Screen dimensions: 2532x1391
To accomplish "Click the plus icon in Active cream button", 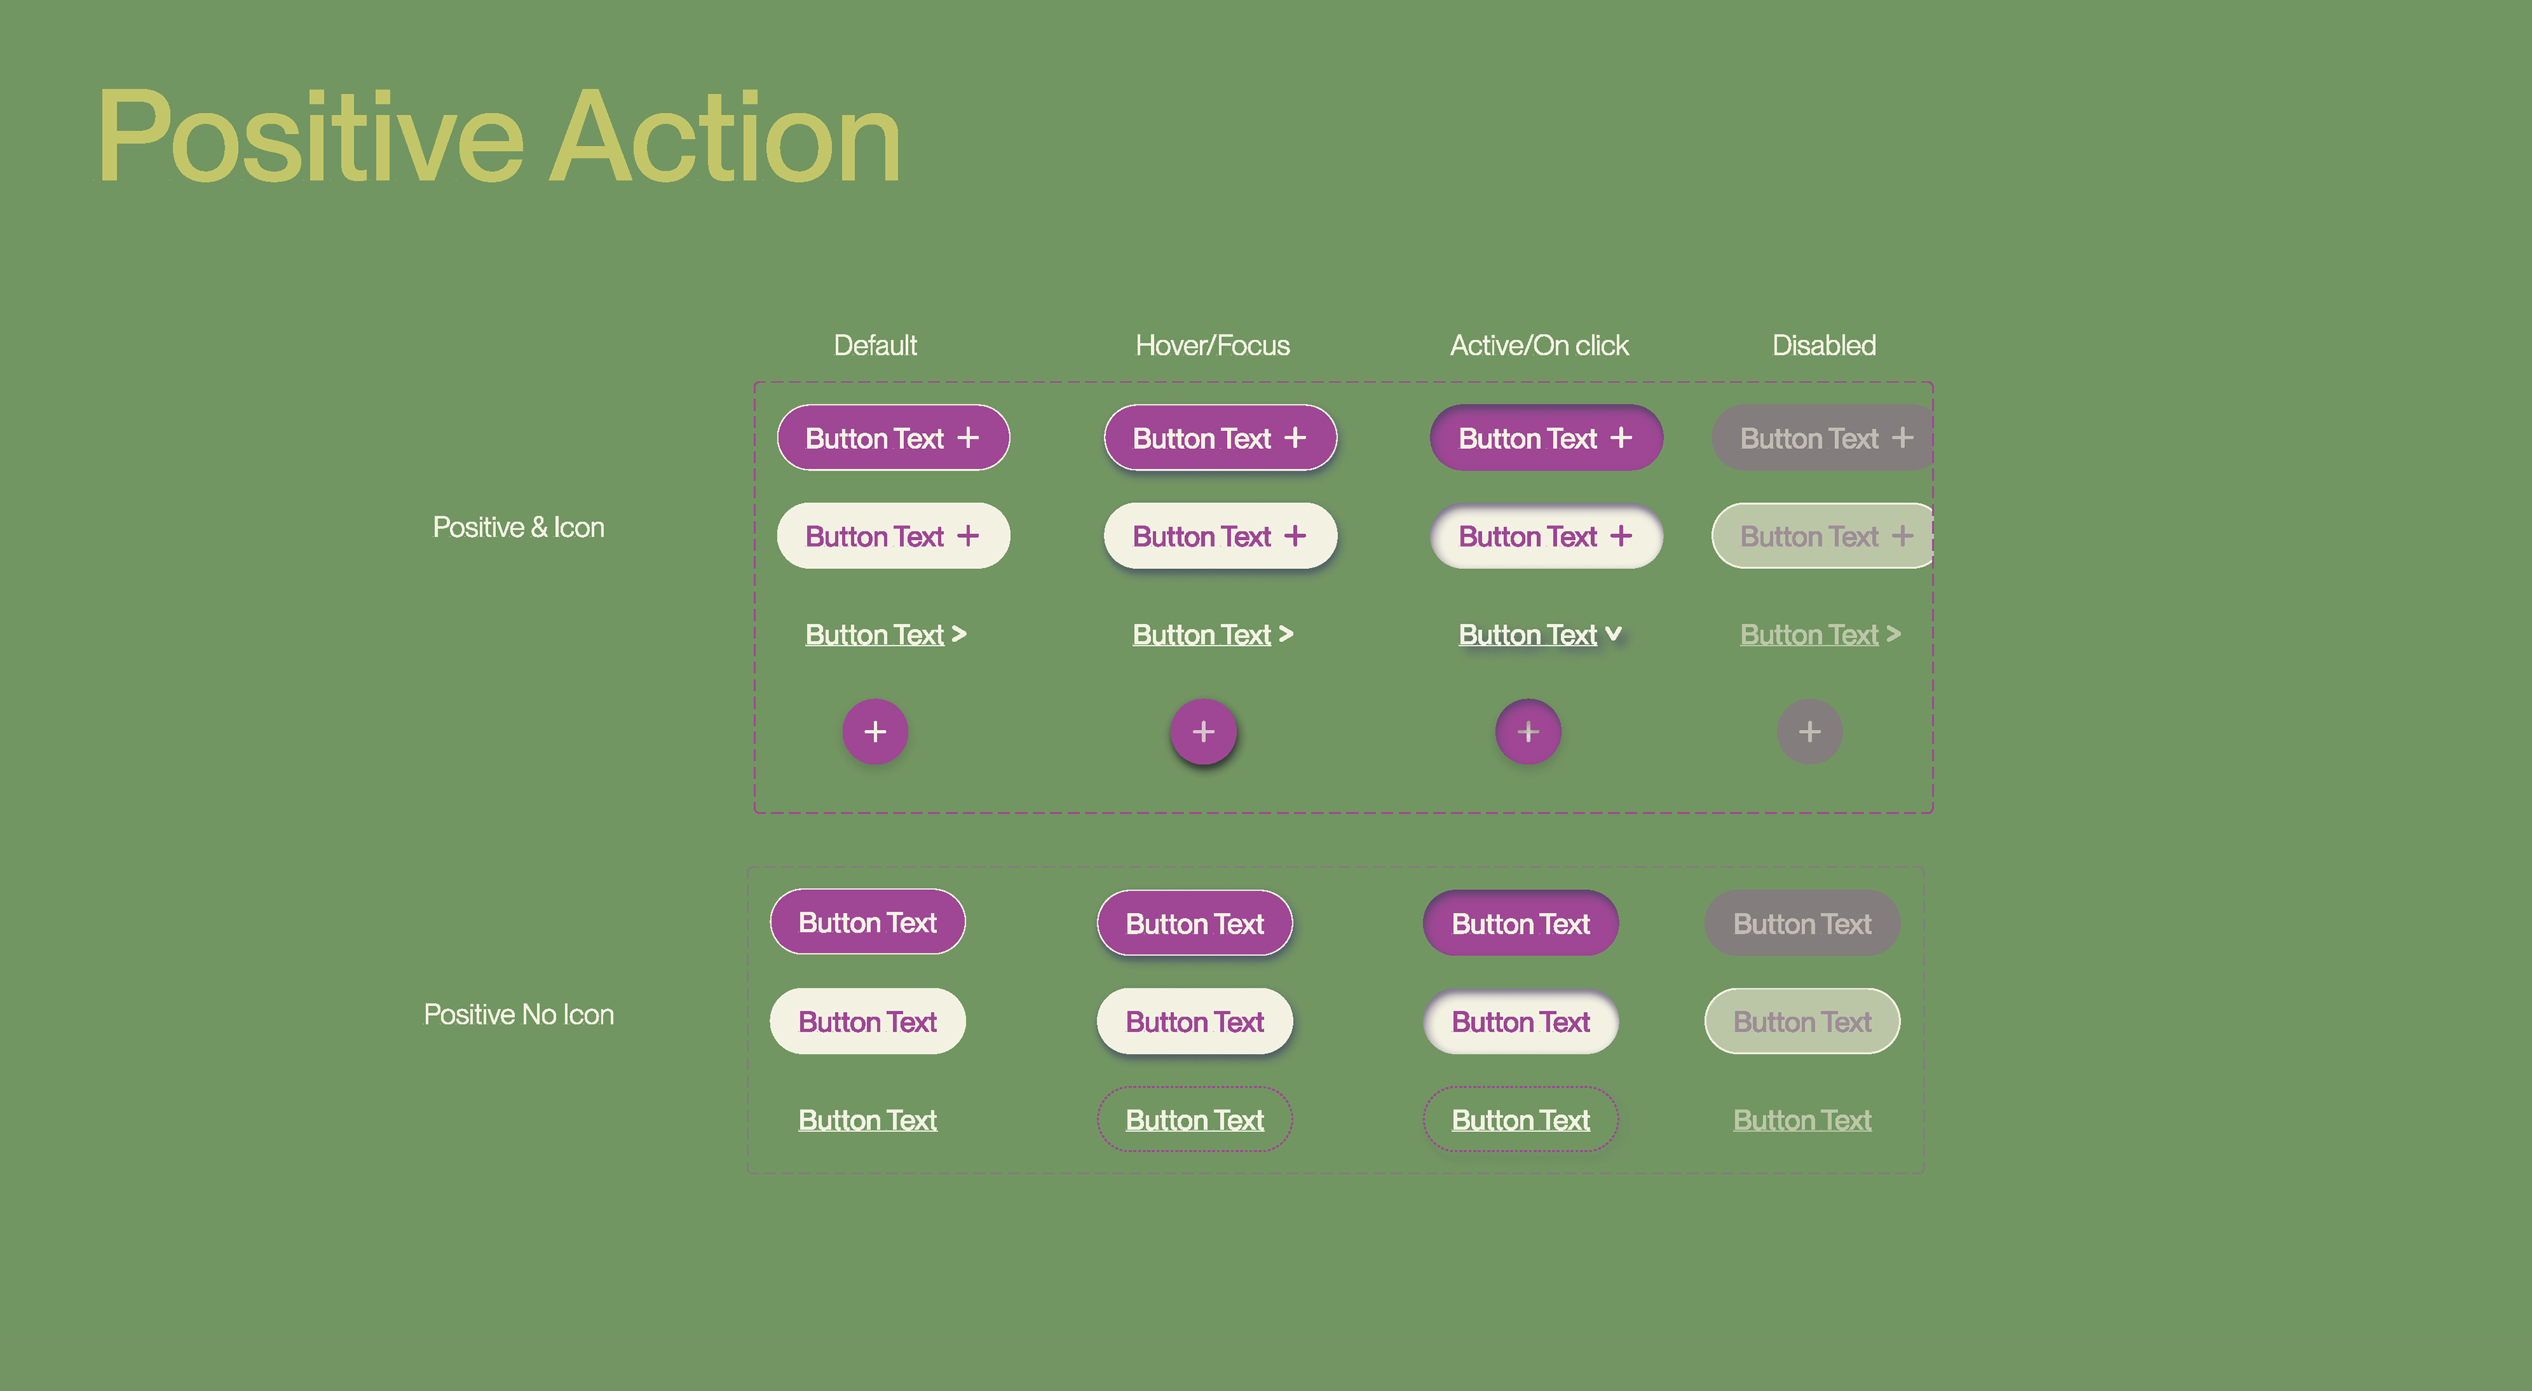I will 1621,536.
